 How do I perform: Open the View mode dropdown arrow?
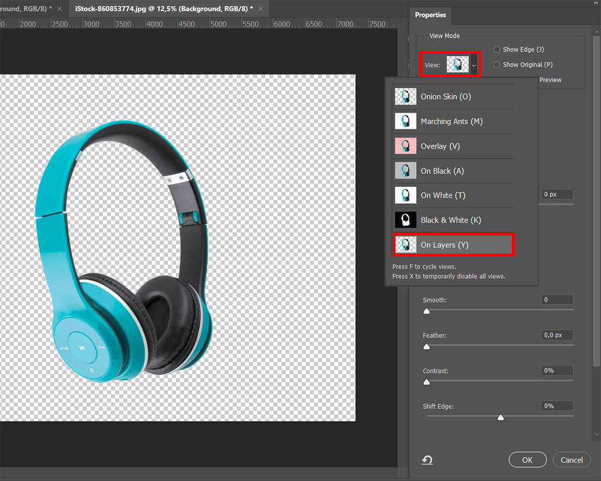coord(474,65)
